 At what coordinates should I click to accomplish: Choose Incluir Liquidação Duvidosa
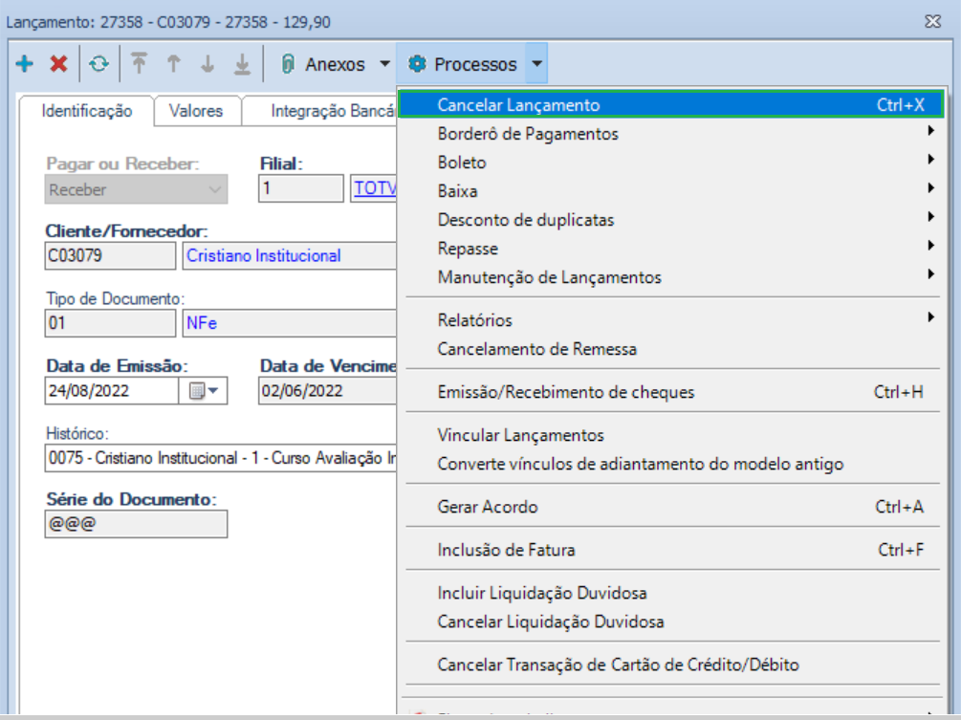(x=672, y=593)
